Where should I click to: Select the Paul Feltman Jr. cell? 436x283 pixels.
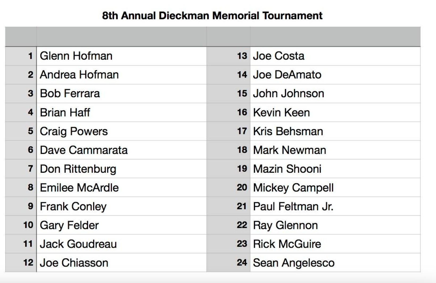(335, 206)
